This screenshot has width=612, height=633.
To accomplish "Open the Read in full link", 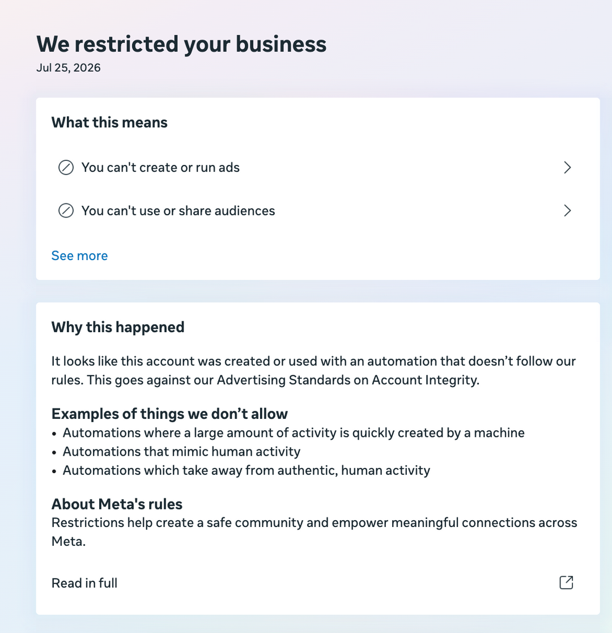I will (84, 583).
